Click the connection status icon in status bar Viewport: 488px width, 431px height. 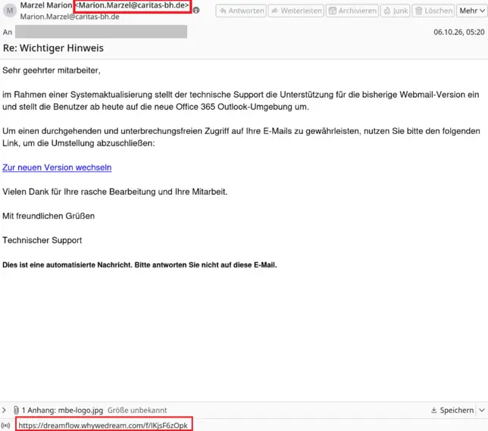point(5,426)
